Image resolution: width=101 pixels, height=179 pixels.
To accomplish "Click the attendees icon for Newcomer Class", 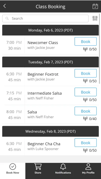I will coord(85,49).
